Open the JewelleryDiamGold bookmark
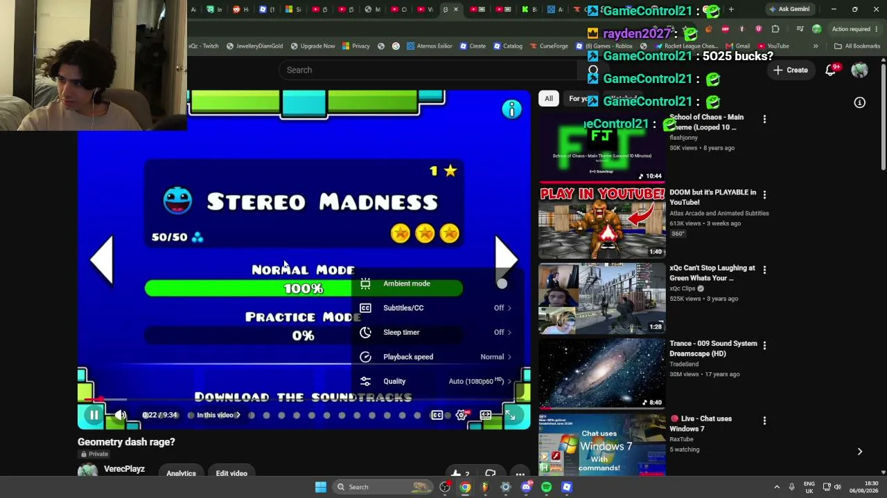 click(254, 46)
